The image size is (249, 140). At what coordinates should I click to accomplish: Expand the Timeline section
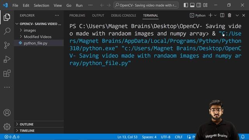click(39, 131)
